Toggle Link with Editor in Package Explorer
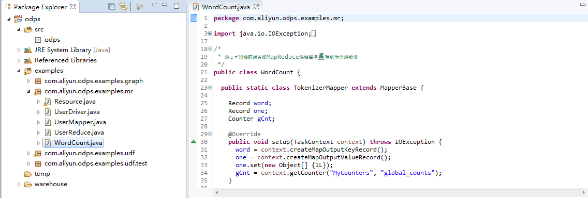588x198 pixels. pos(123,6)
